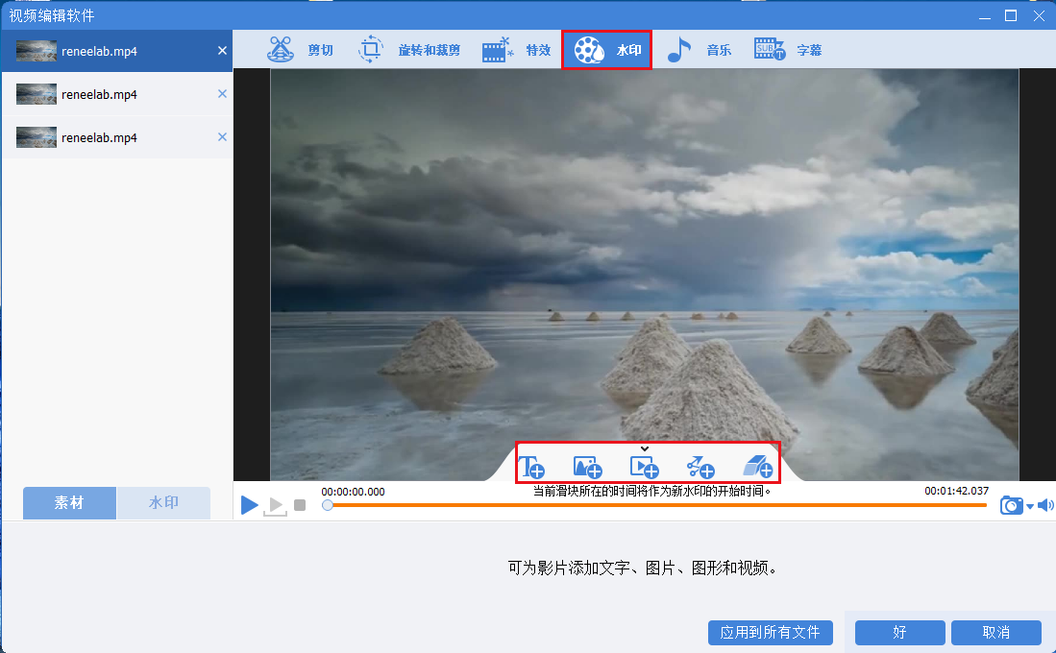Remove the third reneelab.mp4 from list

(222, 136)
